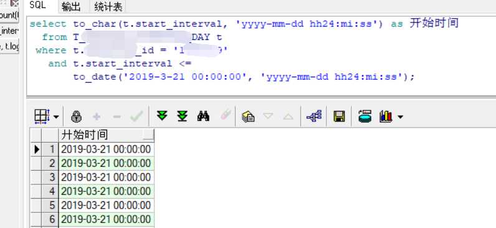Screen dimensions: 496x228
Task: Place cursor on the select to_char line
Action: tap(244, 24)
